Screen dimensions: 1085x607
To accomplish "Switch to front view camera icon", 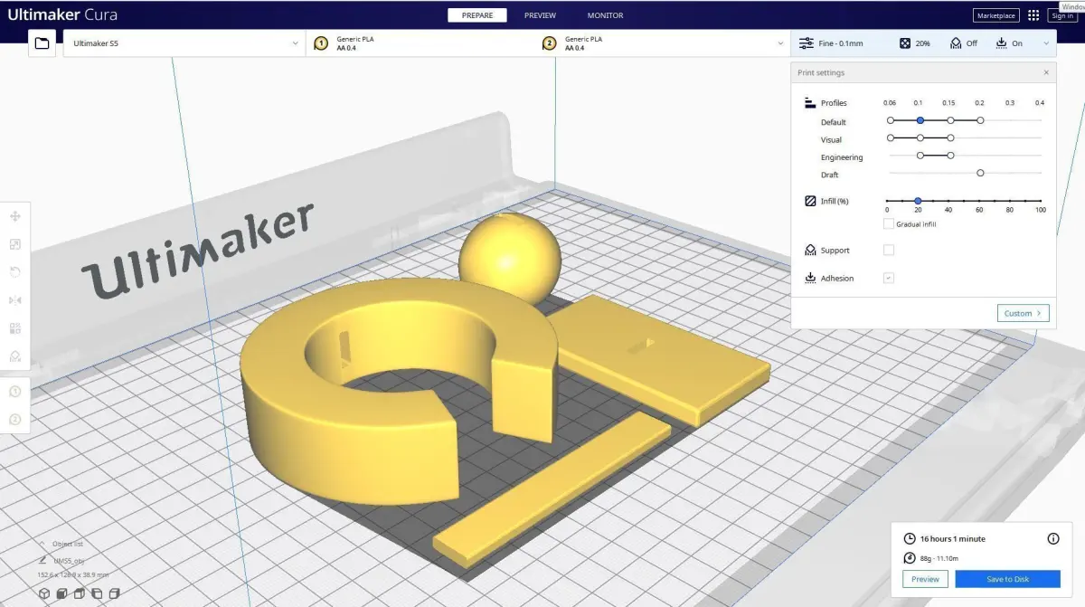I will tap(61, 593).
